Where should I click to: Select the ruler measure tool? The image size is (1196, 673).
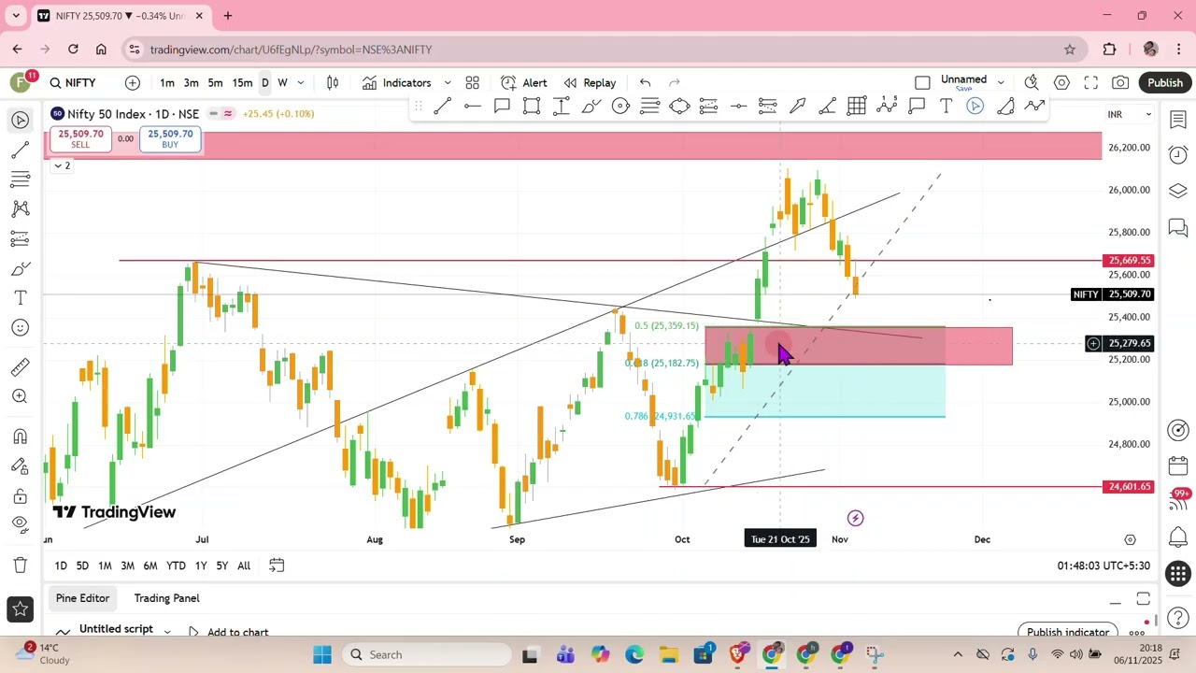click(x=21, y=367)
